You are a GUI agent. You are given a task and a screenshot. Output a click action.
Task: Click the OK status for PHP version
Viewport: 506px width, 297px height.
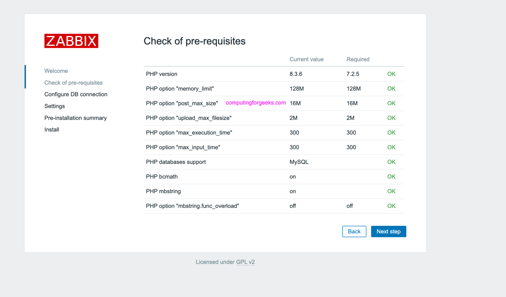tap(391, 74)
